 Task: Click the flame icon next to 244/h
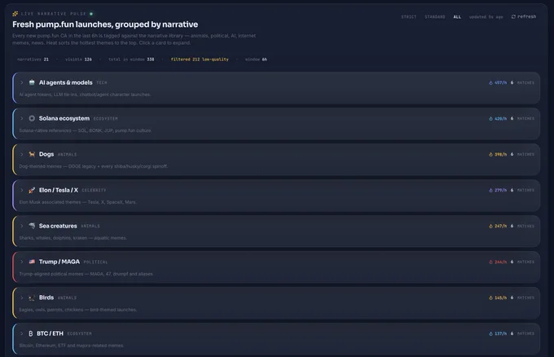pyautogui.click(x=490, y=262)
